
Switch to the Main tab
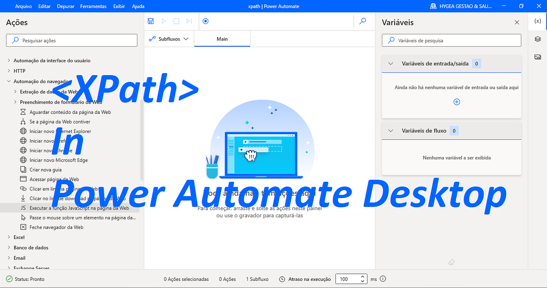point(222,38)
